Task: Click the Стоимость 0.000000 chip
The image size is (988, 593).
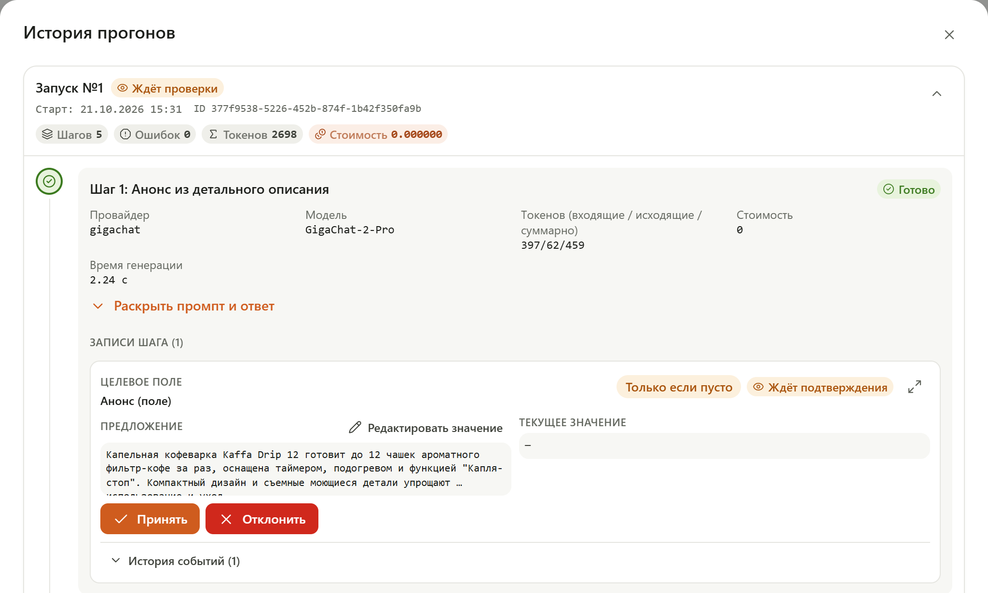Action: pyautogui.click(x=378, y=135)
